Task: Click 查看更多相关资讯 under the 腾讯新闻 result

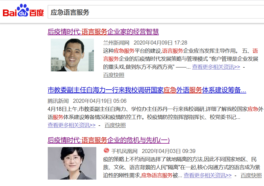Action: click(72, 125)
